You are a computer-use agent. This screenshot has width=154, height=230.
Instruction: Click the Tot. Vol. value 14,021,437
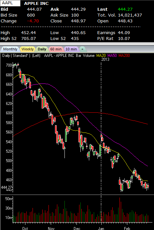(130, 15)
